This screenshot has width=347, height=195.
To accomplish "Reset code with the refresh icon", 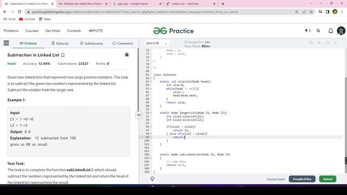I will 327,43.
